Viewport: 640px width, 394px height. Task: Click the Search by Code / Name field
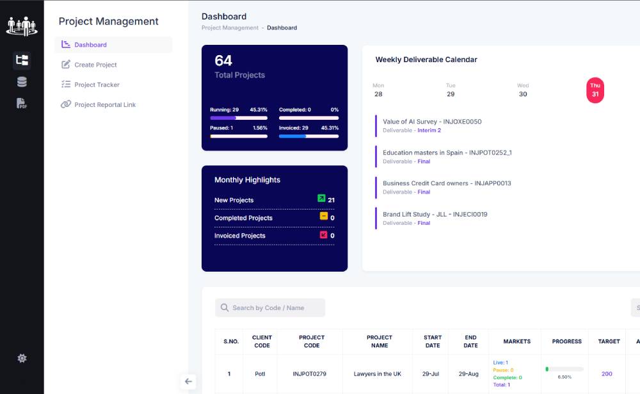(x=269, y=308)
